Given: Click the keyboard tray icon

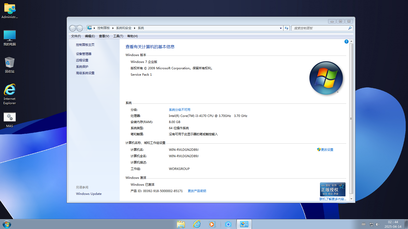Looking at the screenshot, I should click(364, 224).
